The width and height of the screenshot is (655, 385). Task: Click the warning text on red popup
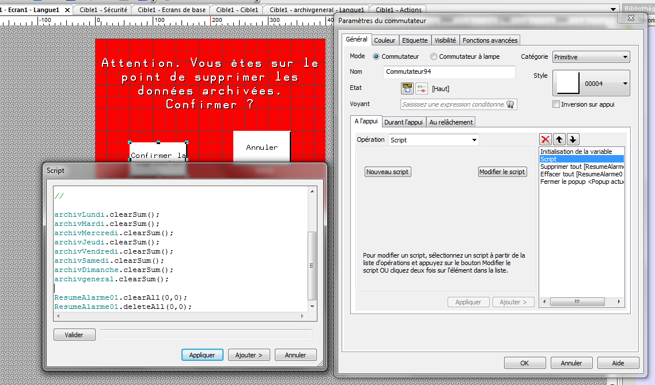coord(210,84)
